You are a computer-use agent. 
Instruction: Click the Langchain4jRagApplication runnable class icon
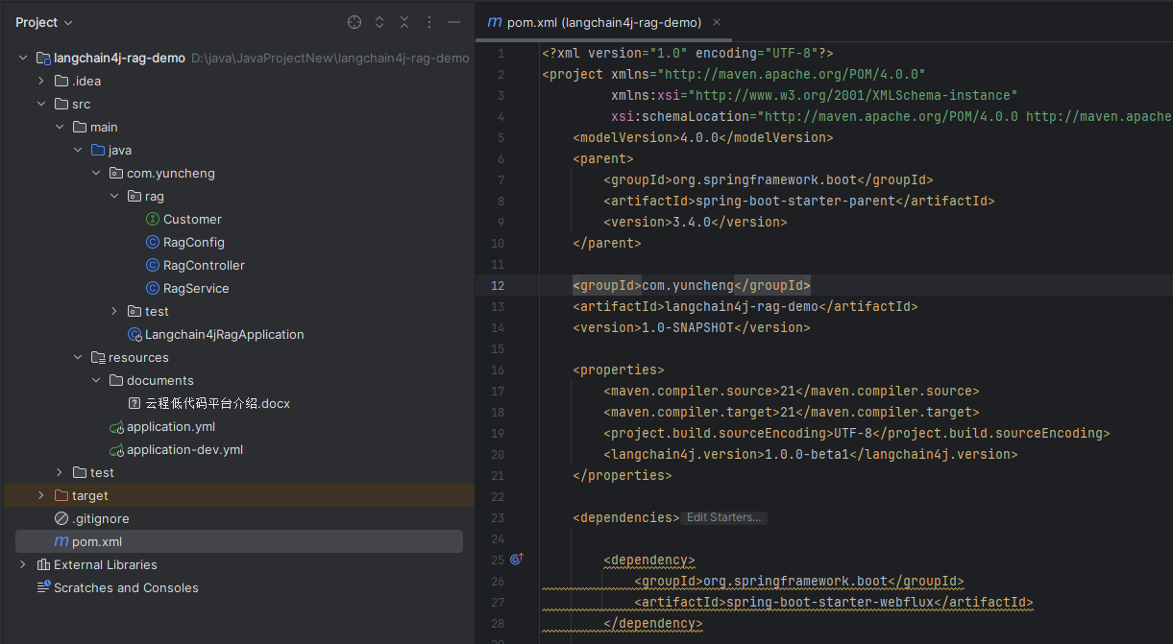[x=134, y=334]
